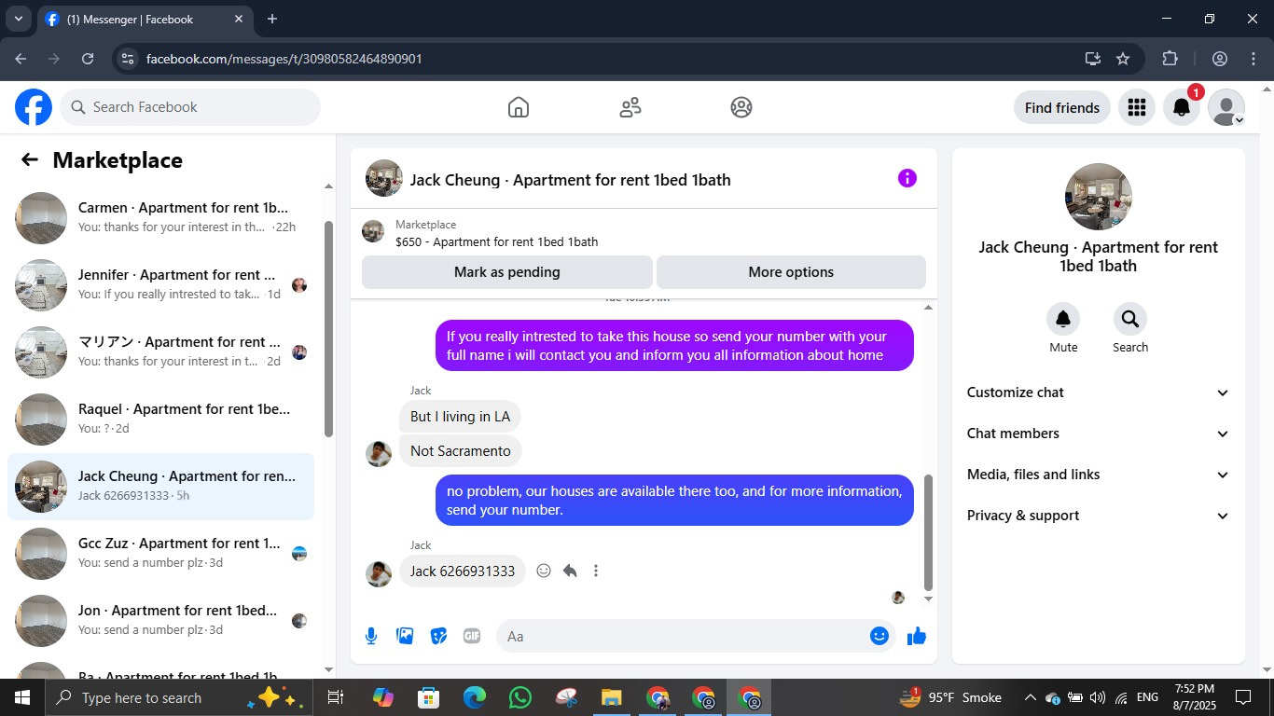
Task: Expand the Chat members section
Action: tap(1099, 434)
